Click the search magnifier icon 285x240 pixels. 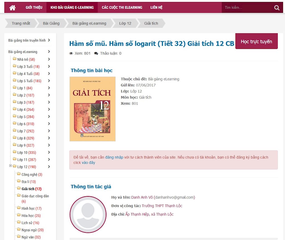[277, 8]
